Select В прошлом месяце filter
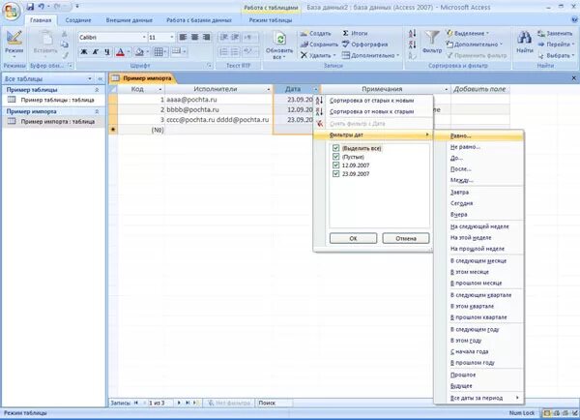This screenshot has height=420, width=580. (x=478, y=283)
